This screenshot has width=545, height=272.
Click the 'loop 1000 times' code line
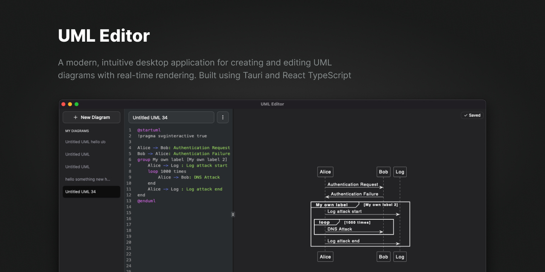click(x=167, y=171)
